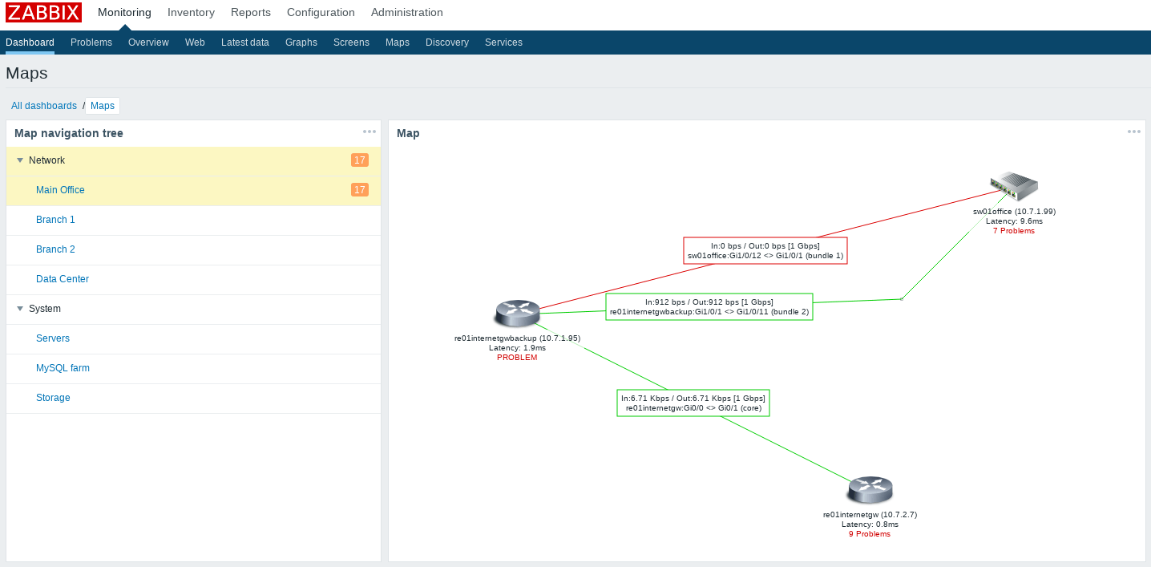This screenshot has width=1151, height=567.
Task: Select Servers map
Action: coord(53,338)
